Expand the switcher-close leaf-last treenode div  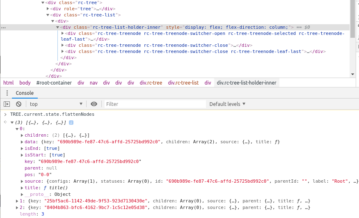coord(62,51)
